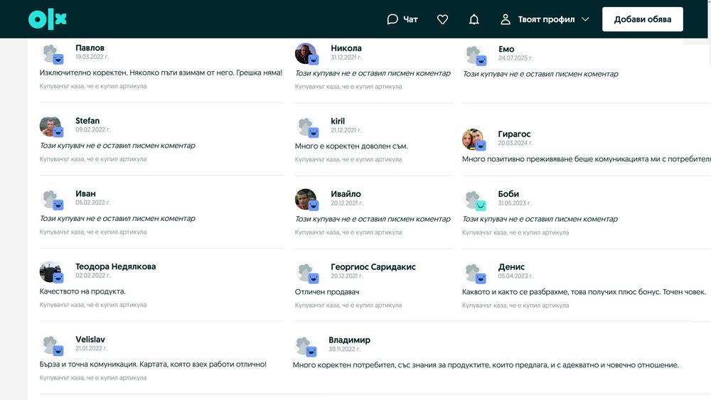Screen dimensions: 711x400
Task: Open Никола's profile photo
Action: [306, 53]
